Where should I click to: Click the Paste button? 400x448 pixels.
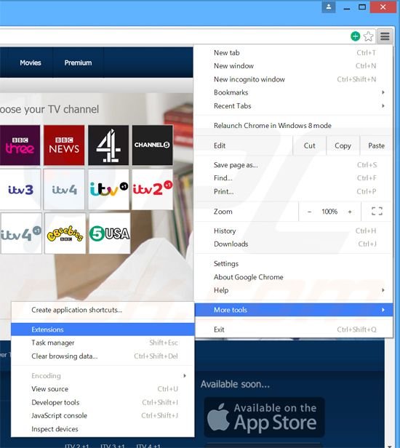(376, 145)
